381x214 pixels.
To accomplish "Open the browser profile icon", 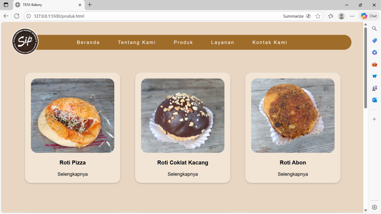I will pyautogui.click(x=341, y=16).
